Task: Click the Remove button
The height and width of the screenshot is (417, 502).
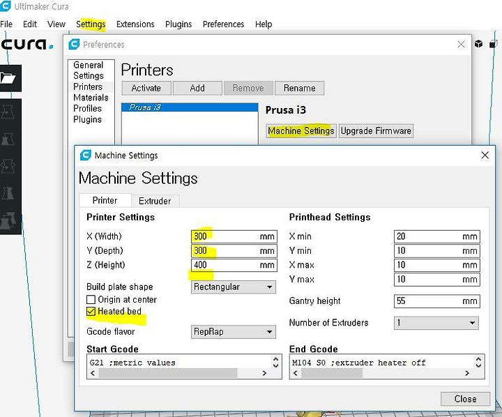Action: 248,88
